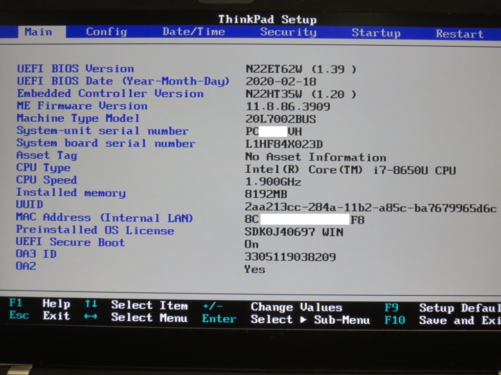Click the UUID label
The height and width of the screenshot is (375, 501).
click(29, 205)
